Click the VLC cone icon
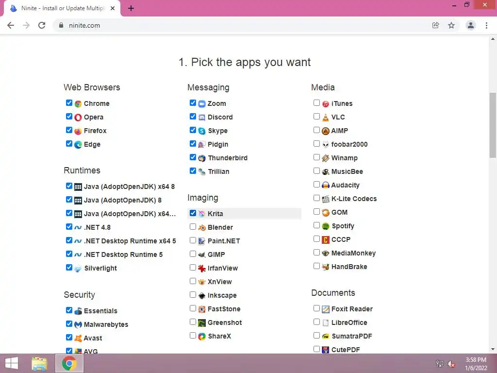The image size is (497, 373). click(326, 118)
